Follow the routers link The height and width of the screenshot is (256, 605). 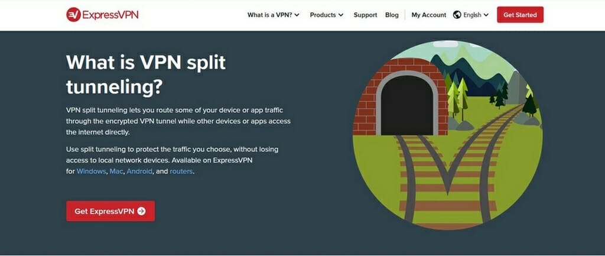point(181,171)
